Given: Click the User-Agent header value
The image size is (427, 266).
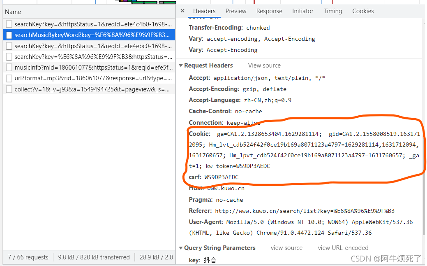Looking at the screenshot, I should (x=301, y=228).
